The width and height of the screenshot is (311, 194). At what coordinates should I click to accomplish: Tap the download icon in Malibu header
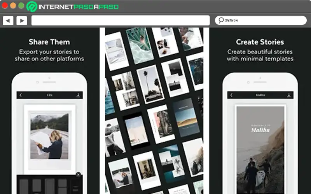pos(289,95)
